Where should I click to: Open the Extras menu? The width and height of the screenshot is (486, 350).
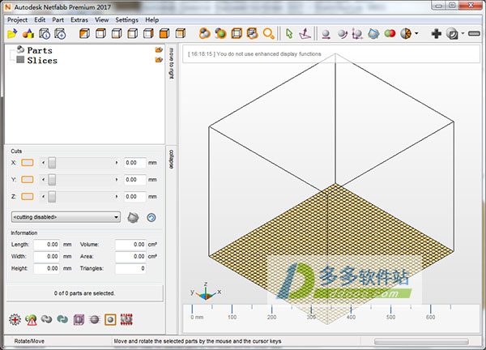[79, 19]
